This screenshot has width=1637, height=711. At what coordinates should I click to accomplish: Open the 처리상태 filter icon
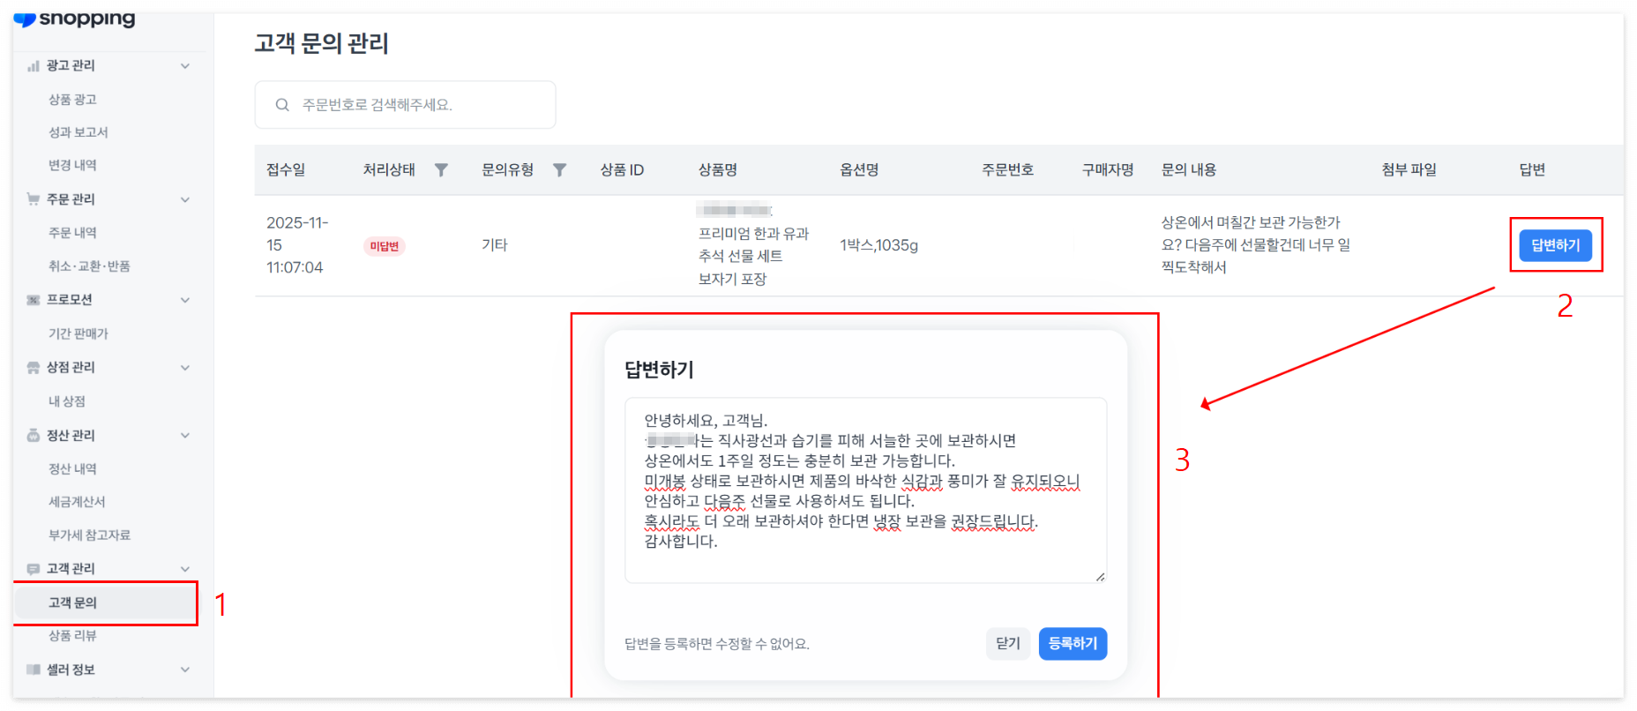click(441, 170)
